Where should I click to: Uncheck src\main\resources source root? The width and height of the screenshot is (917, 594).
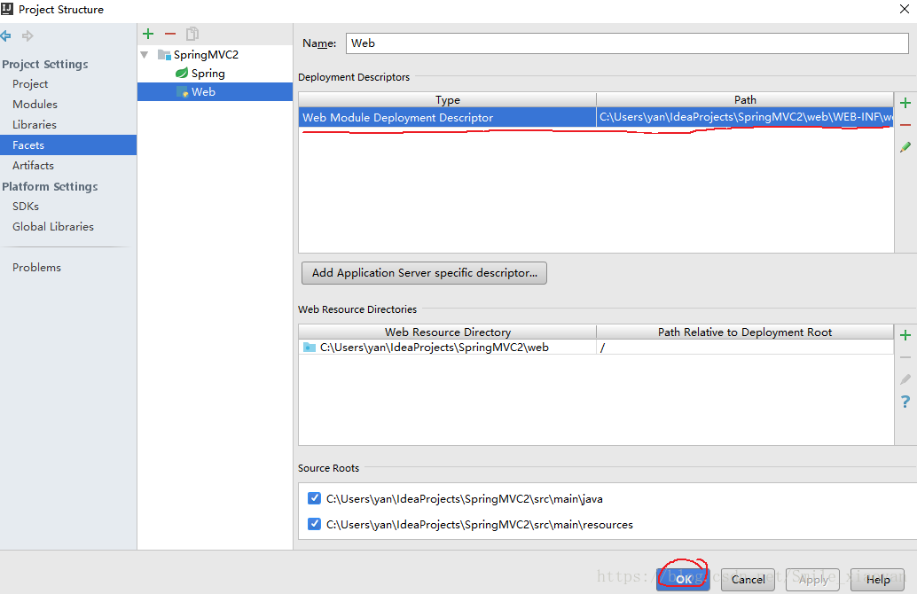(314, 524)
